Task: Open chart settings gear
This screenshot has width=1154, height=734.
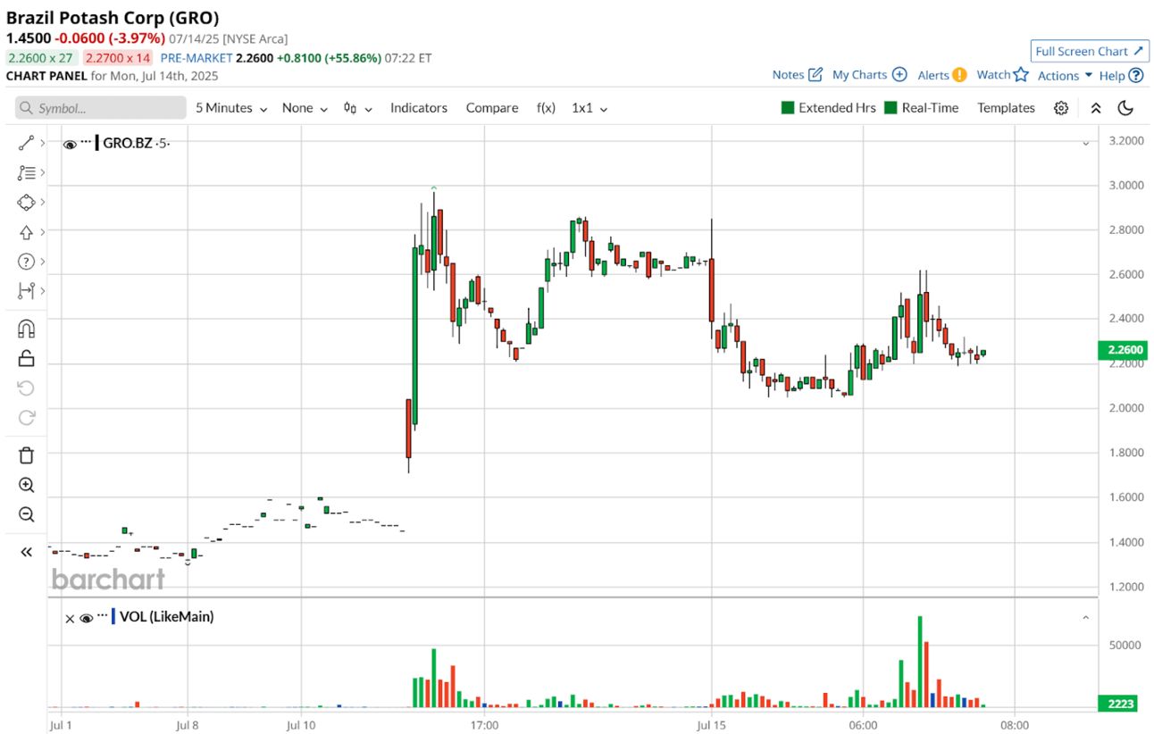Action: point(1061,108)
